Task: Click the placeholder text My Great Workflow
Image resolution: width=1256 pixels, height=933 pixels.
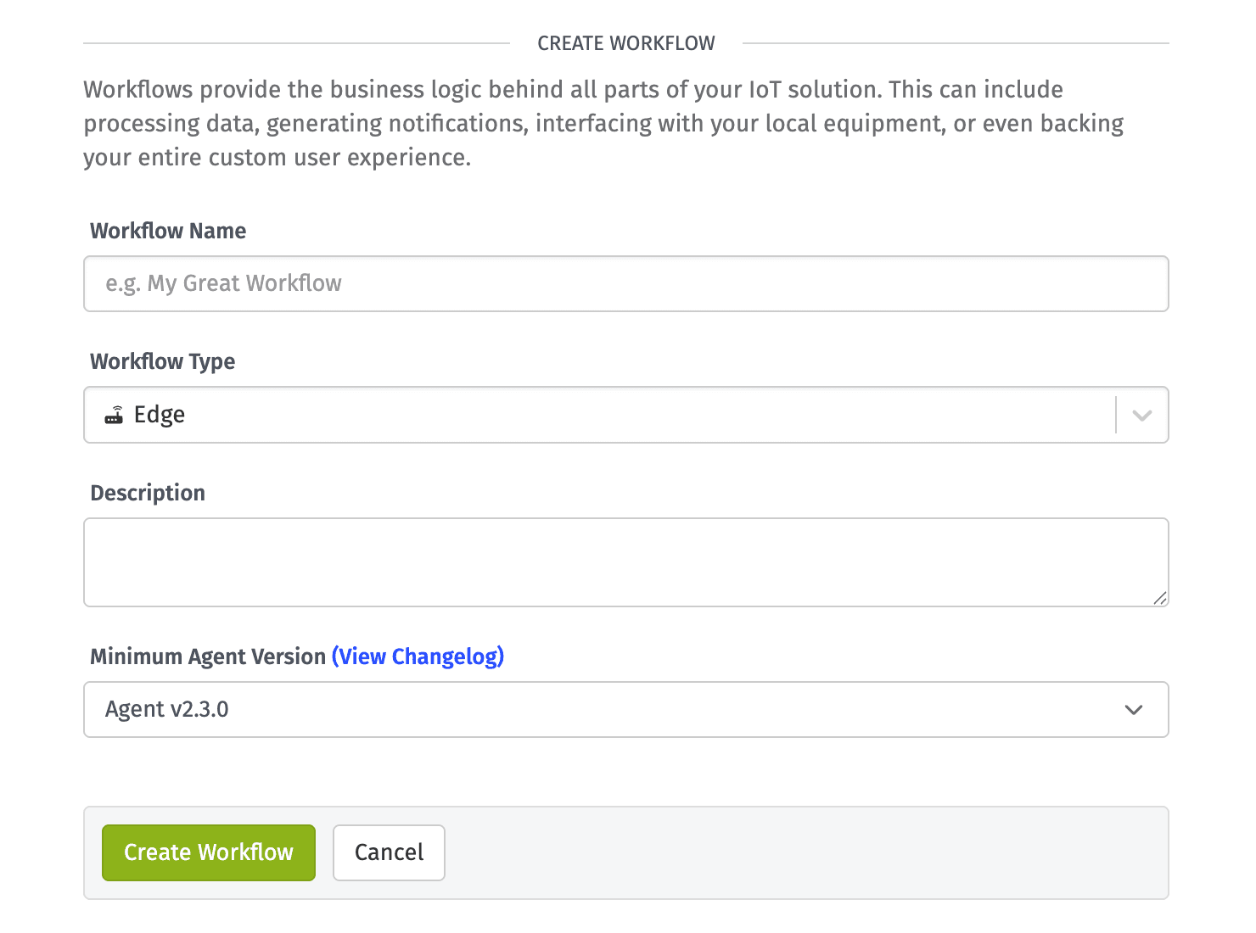Action: click(222, 283)
